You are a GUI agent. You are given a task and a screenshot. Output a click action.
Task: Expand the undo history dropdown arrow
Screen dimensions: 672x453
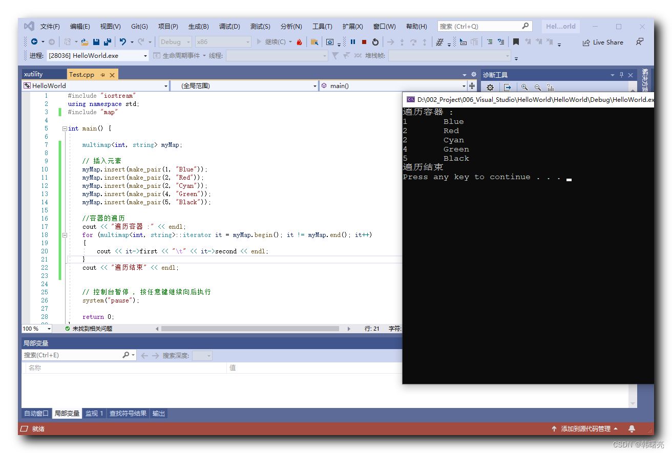point(132,42)
